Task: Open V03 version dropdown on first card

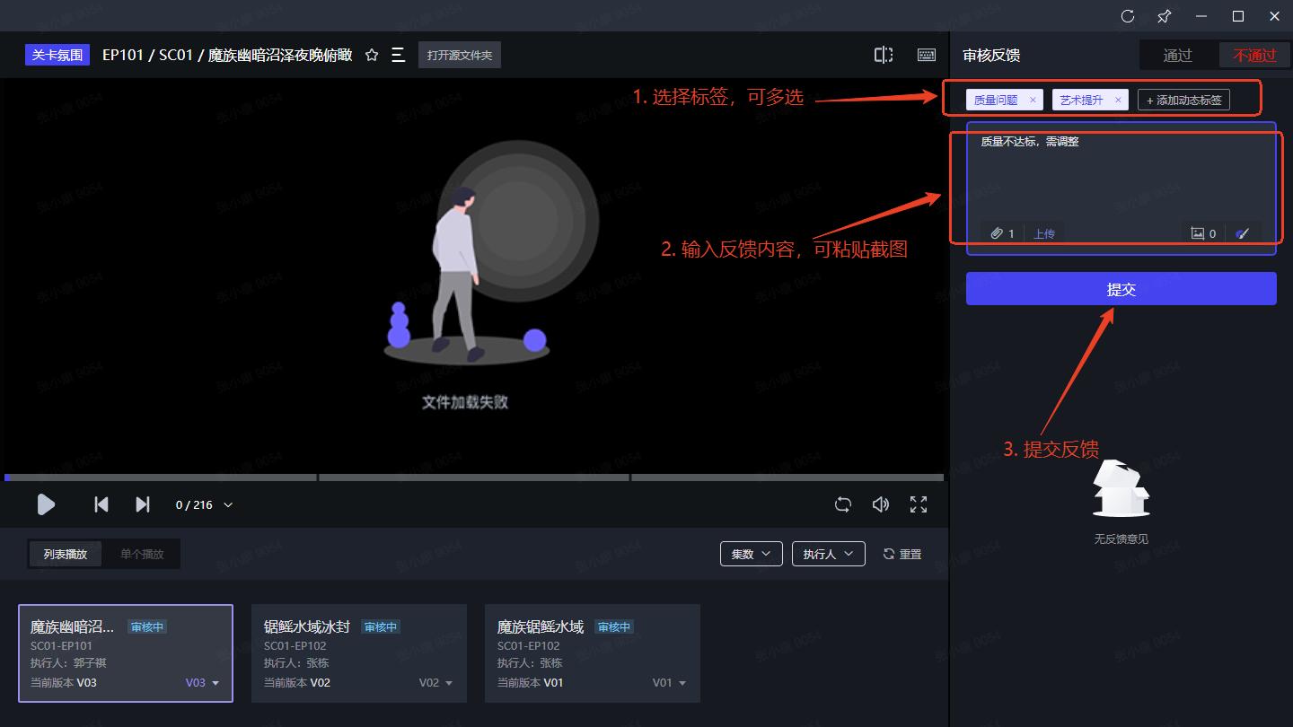Action: coord(203,683)
